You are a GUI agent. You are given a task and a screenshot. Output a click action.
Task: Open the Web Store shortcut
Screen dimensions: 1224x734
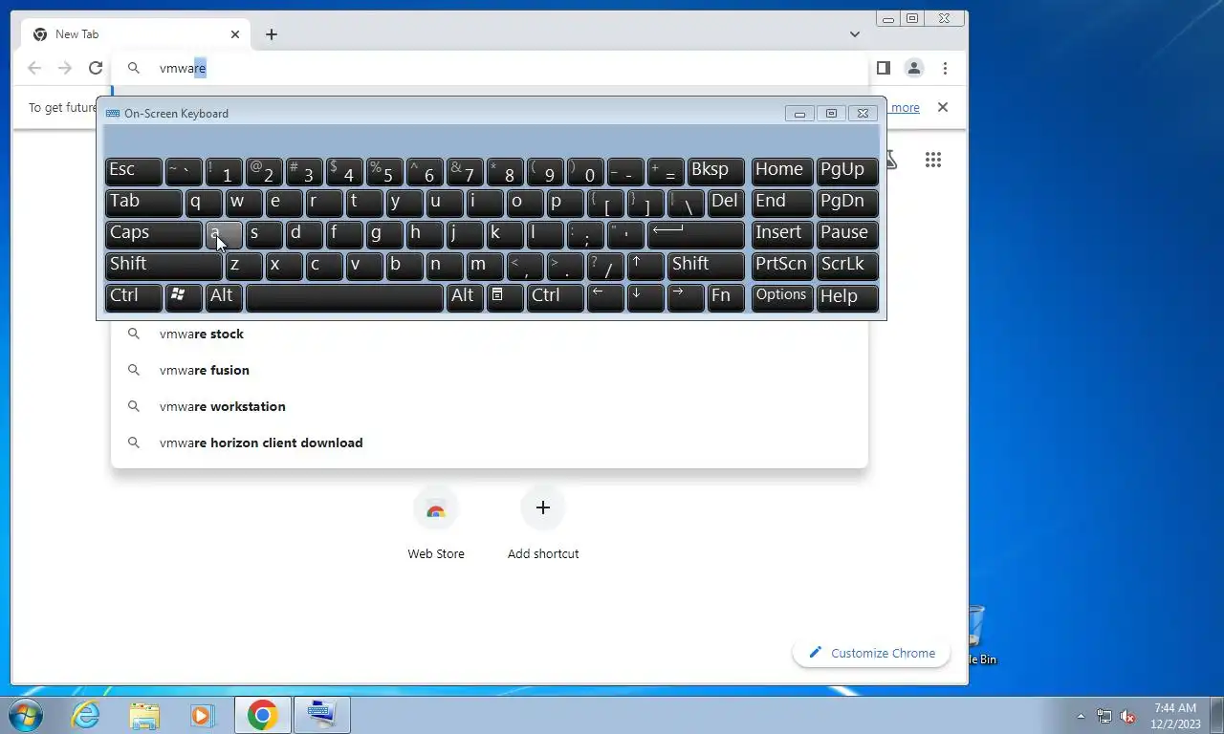436,524
